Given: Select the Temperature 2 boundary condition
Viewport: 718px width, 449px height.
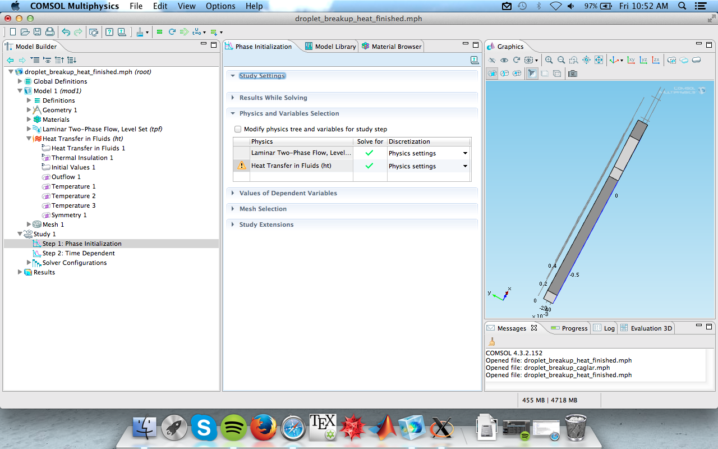Looking at the screenshot, I should click(x=73, y=196).
